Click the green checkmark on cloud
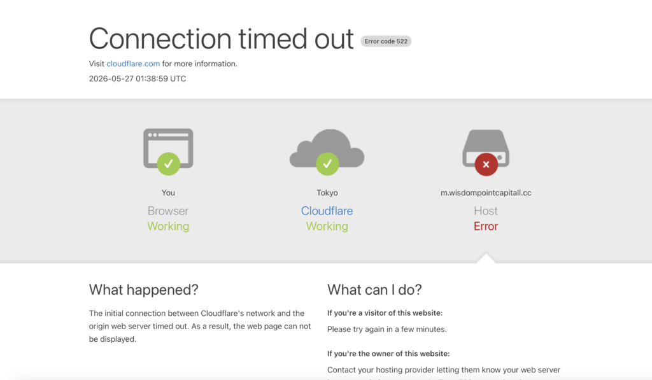This screenshot has width=652, height=380. click(x=327, y=164)
